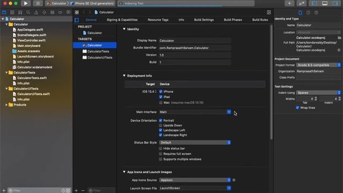Show the Quick Help inspector
The height and width of the screenshot is (193, 343).
click(316, 13)
